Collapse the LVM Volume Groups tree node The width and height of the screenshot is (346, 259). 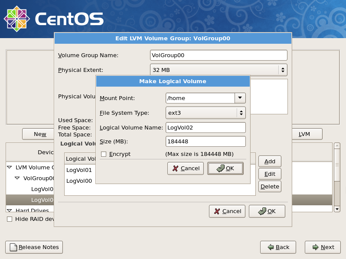pyautogui.click(x=10, y=167)
